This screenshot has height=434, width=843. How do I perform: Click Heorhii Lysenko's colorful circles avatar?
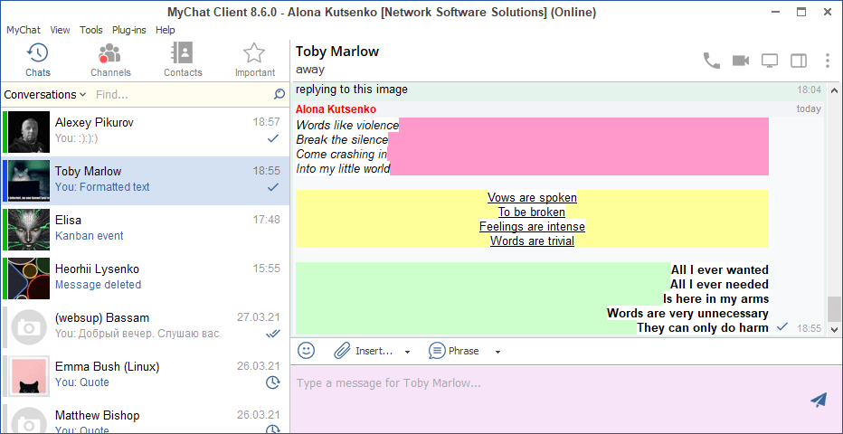[x=29, y=278]
